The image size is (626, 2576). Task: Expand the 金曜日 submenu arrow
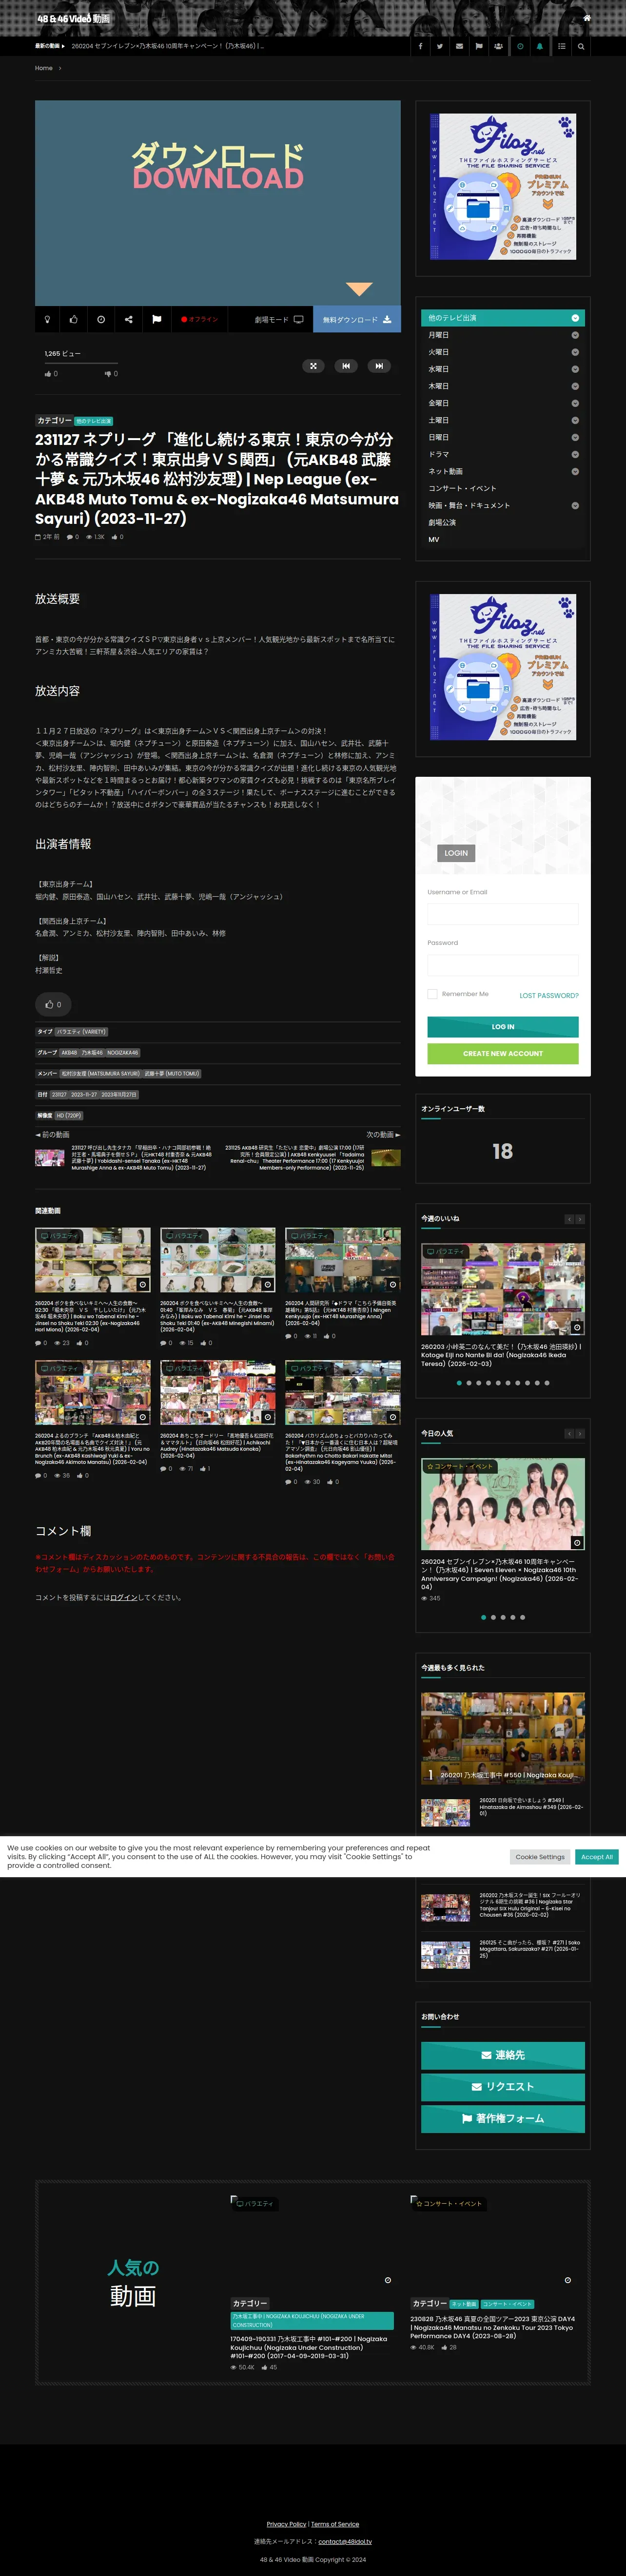click(x=575, y=403)
